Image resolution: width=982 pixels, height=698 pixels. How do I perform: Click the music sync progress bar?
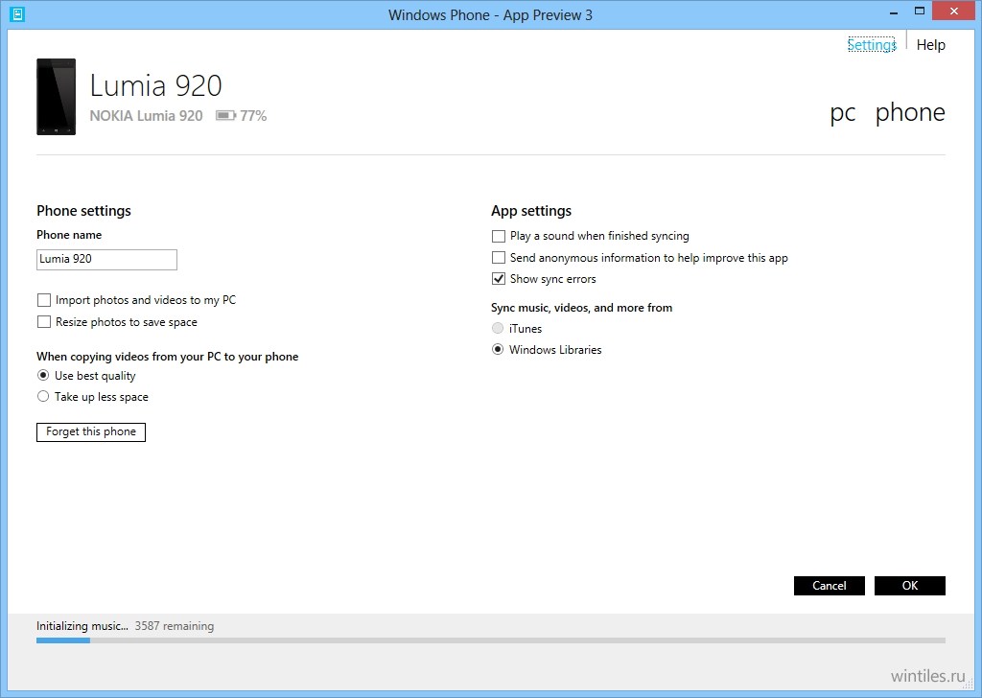coord(491,640)
